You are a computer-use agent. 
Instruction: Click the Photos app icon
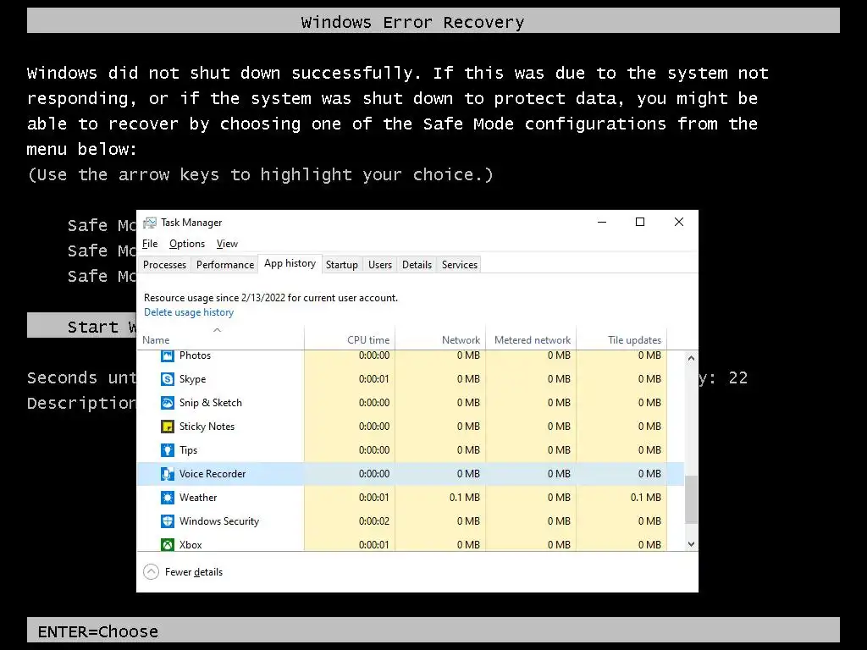(x=167, y=355)
